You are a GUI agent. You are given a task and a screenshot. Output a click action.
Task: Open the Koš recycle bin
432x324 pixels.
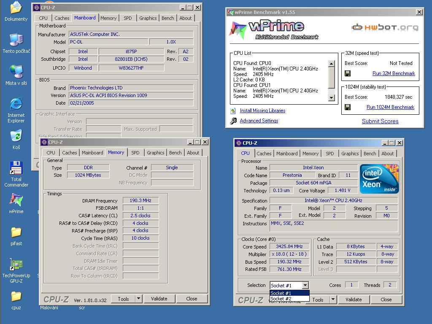16,140
